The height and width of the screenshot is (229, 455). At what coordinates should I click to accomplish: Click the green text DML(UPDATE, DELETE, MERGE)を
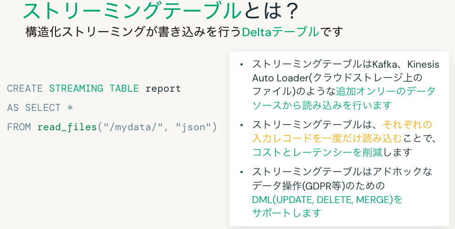[327, 199]
